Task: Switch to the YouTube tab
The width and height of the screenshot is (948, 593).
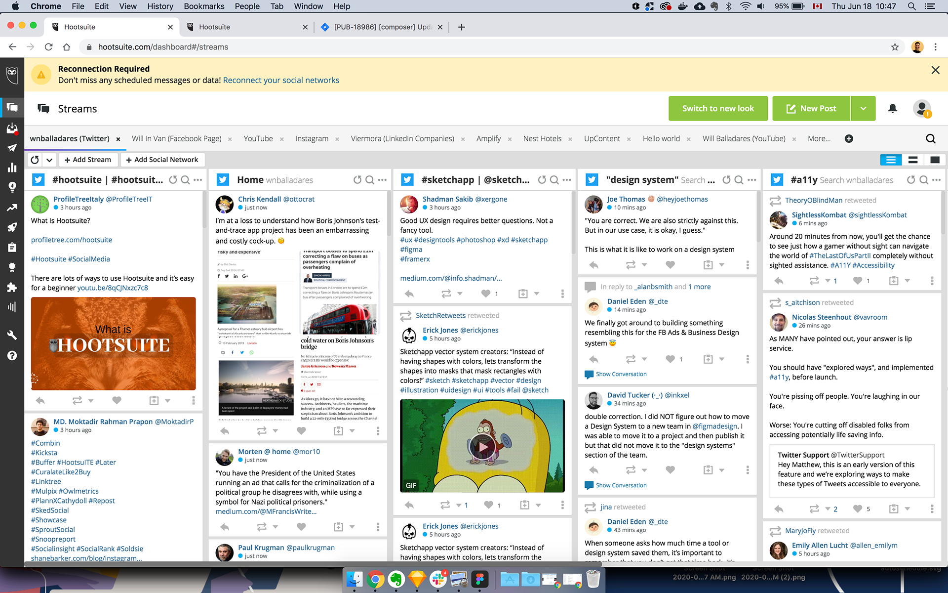Action: [258, 139]
